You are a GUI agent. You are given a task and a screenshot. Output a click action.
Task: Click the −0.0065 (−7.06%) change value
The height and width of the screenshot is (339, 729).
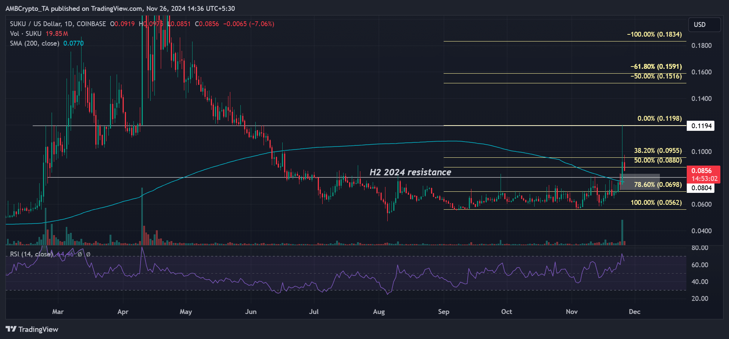pos(249,24)
